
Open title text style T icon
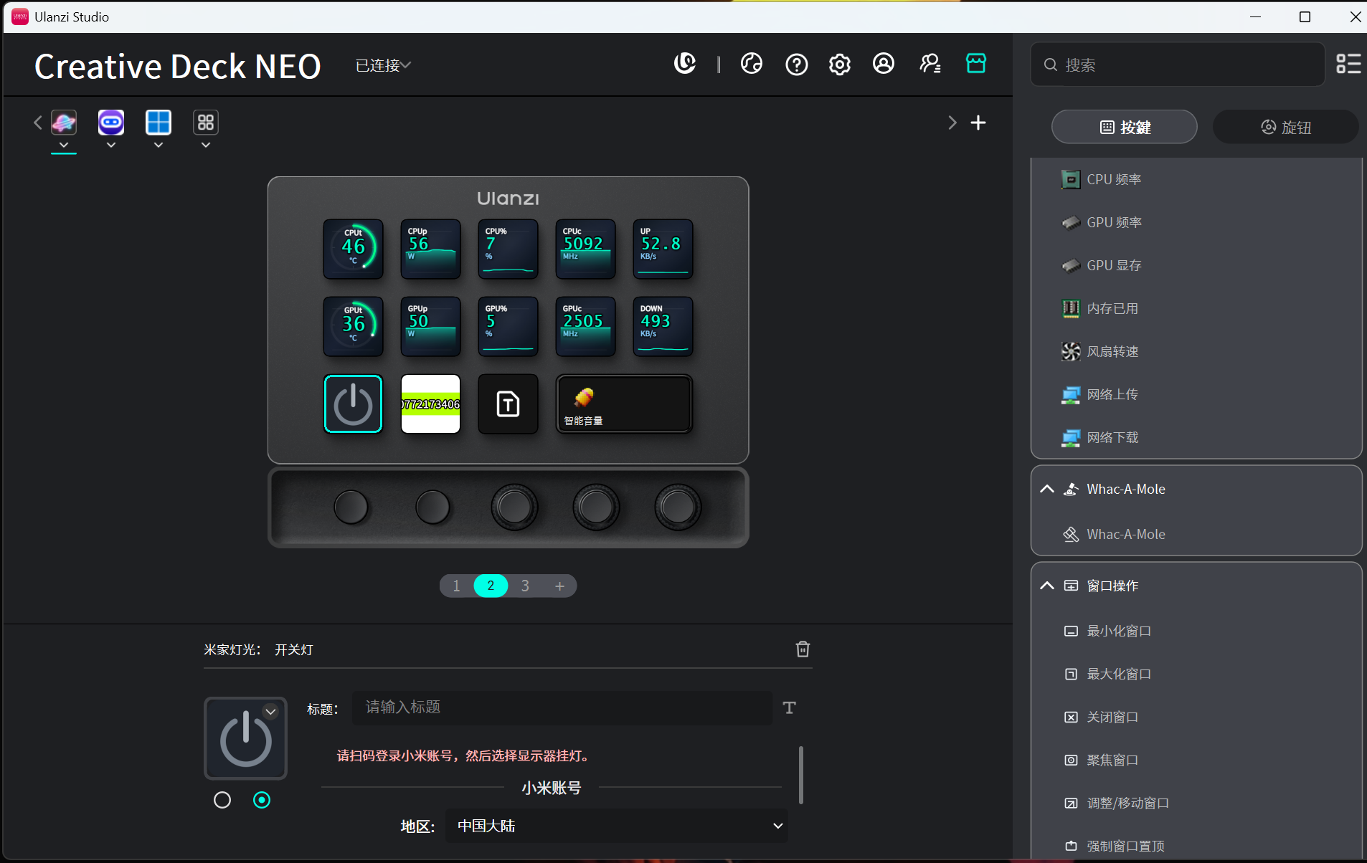789,707
